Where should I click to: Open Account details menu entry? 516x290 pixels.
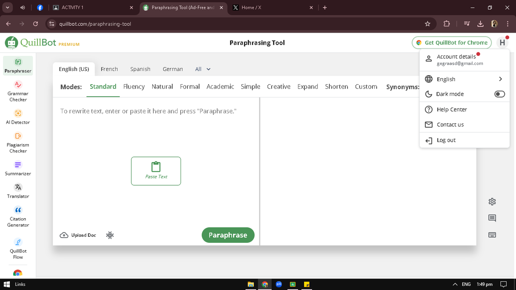(x=464, y=60)
